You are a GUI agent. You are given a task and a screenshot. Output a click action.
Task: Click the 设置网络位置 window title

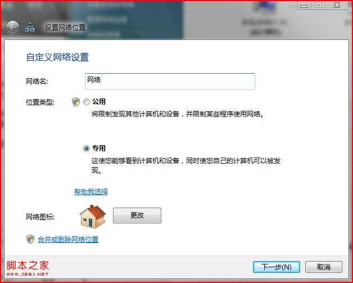point(65,28)
